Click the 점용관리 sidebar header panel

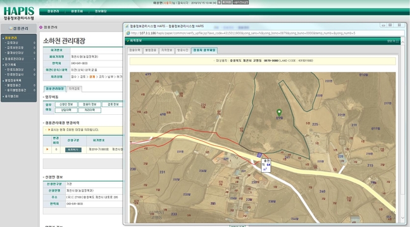(x=18, y=28)
